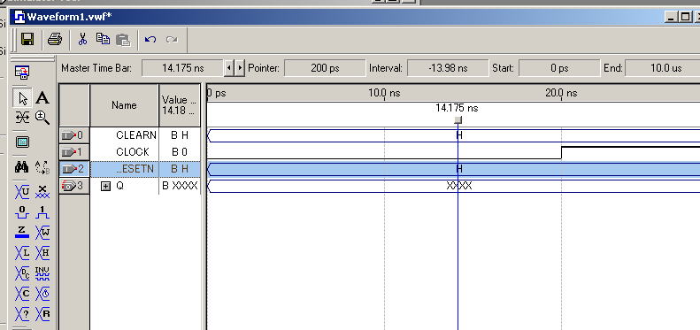700x330 pixels.
Task: Click the Cut scissors icon
Action: pyautogui.click(x=82, y=39)
